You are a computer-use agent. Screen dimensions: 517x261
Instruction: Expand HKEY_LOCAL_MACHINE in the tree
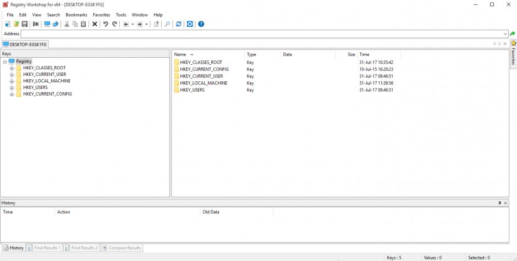(x=12, y=81)
